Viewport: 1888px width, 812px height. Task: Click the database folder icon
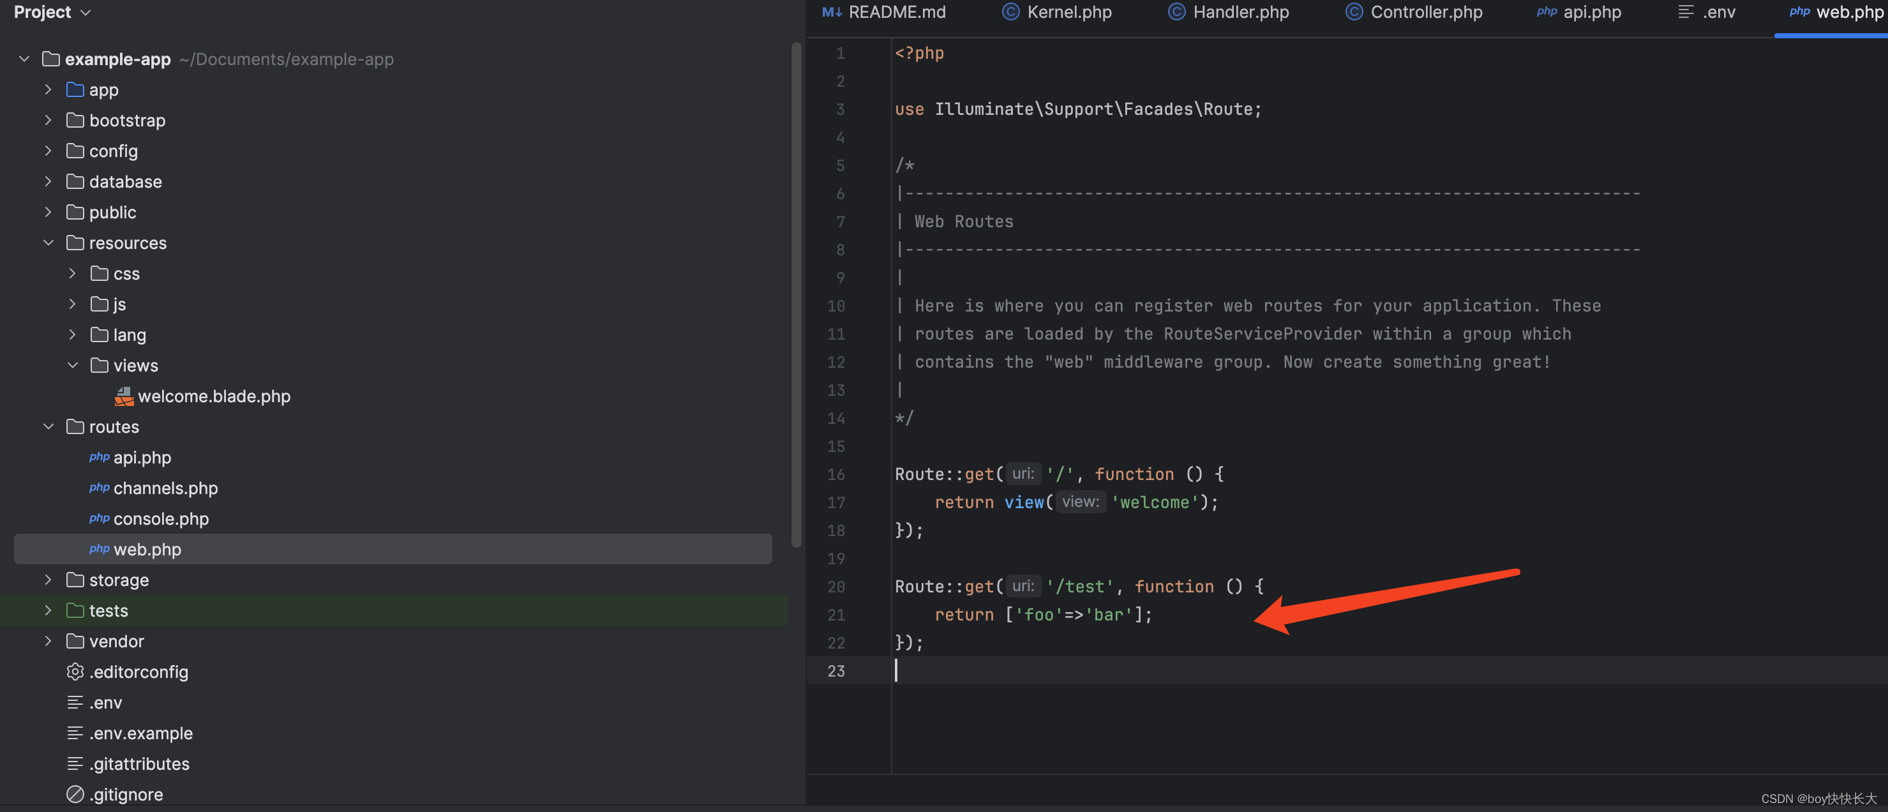(x=75, y=182)
